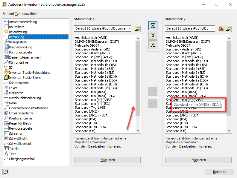Copy style to library 1 with <<

pyautogui.click(x=153, y=103)
